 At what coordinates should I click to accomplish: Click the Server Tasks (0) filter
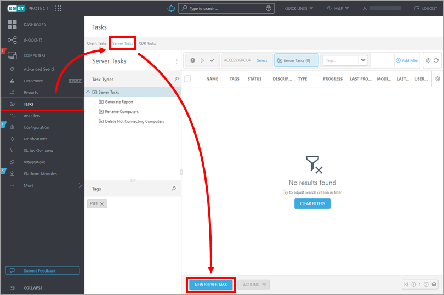coord(296,60)
